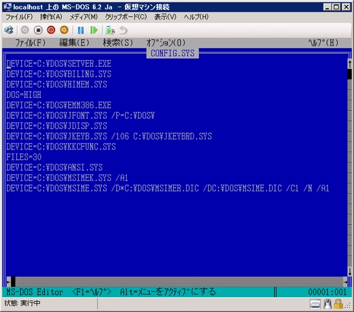Image resolution: width=354 pixels, height=312 pixels.
Task: Open the クリップボード(C) menu
Action: (x=126, y=17)
